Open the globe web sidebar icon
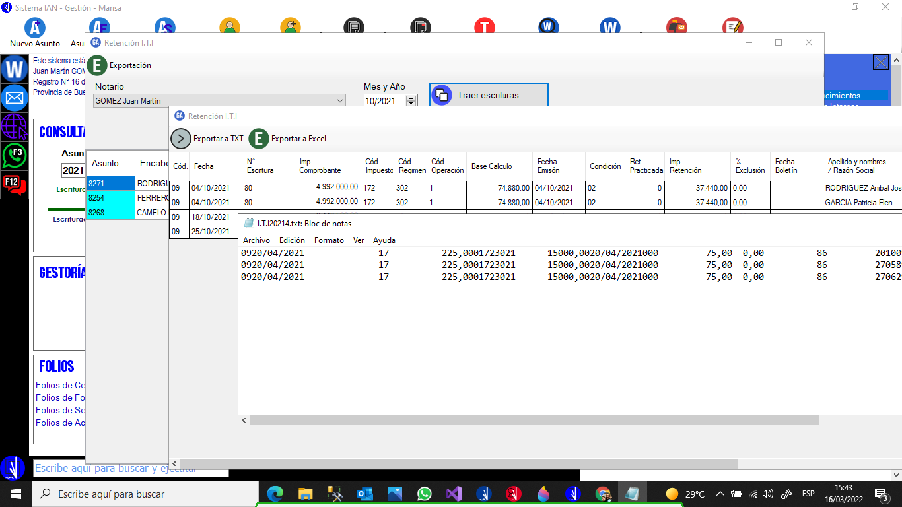 [14, 127]
